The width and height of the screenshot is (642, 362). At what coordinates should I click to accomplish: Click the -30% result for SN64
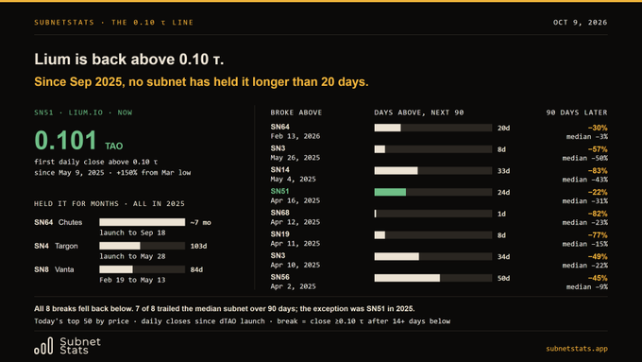pyautogui.click(x=598, y=128)
